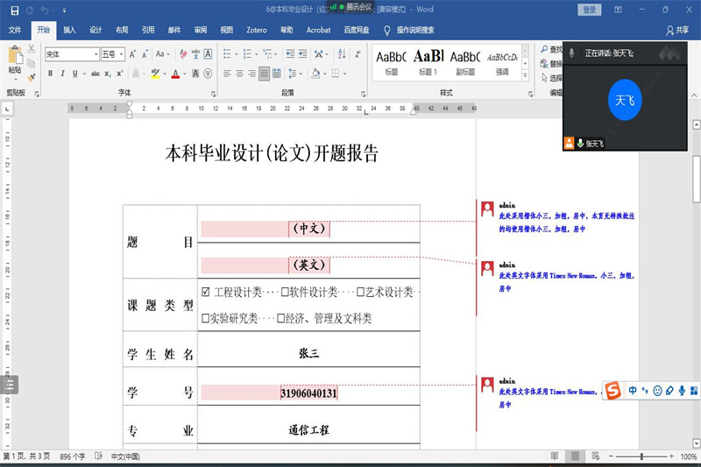This screenshot has height=467, width=701.
Task: Click the 登录 sign-in button
Action: (590, 10)
